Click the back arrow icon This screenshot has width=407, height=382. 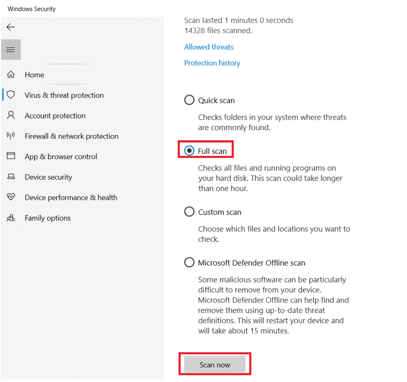[x=10, y=27]
